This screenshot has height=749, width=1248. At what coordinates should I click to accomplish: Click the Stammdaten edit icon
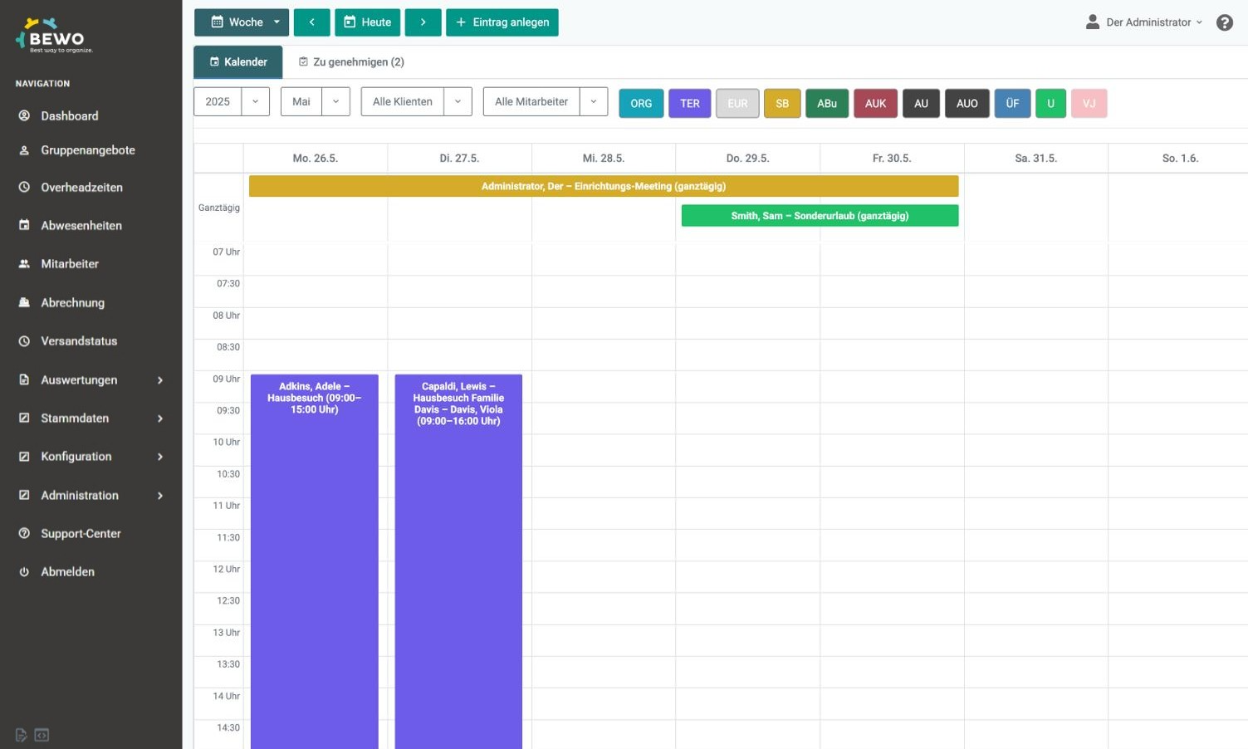click(24, 418)
